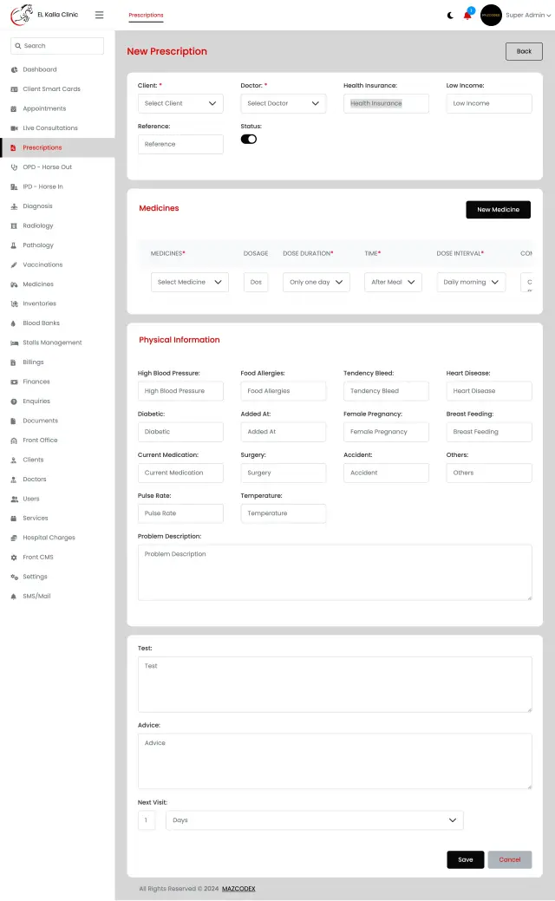The height and width of the screenshot is (901, 555).
Task: Click the OPD - Horse Out stethoscope icon
Action: [14, 167]
